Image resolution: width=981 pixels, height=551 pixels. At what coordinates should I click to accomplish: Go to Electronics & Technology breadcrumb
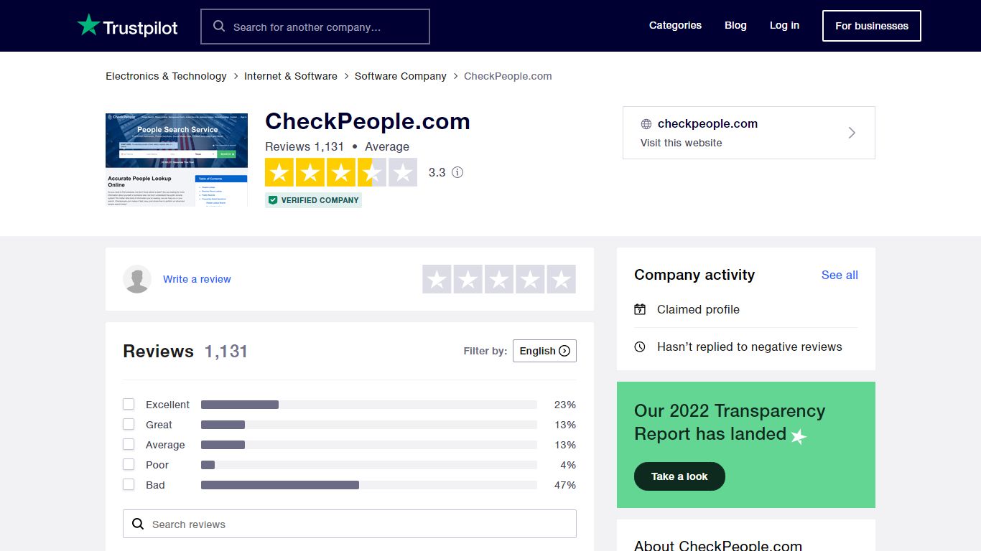point(166,76)
